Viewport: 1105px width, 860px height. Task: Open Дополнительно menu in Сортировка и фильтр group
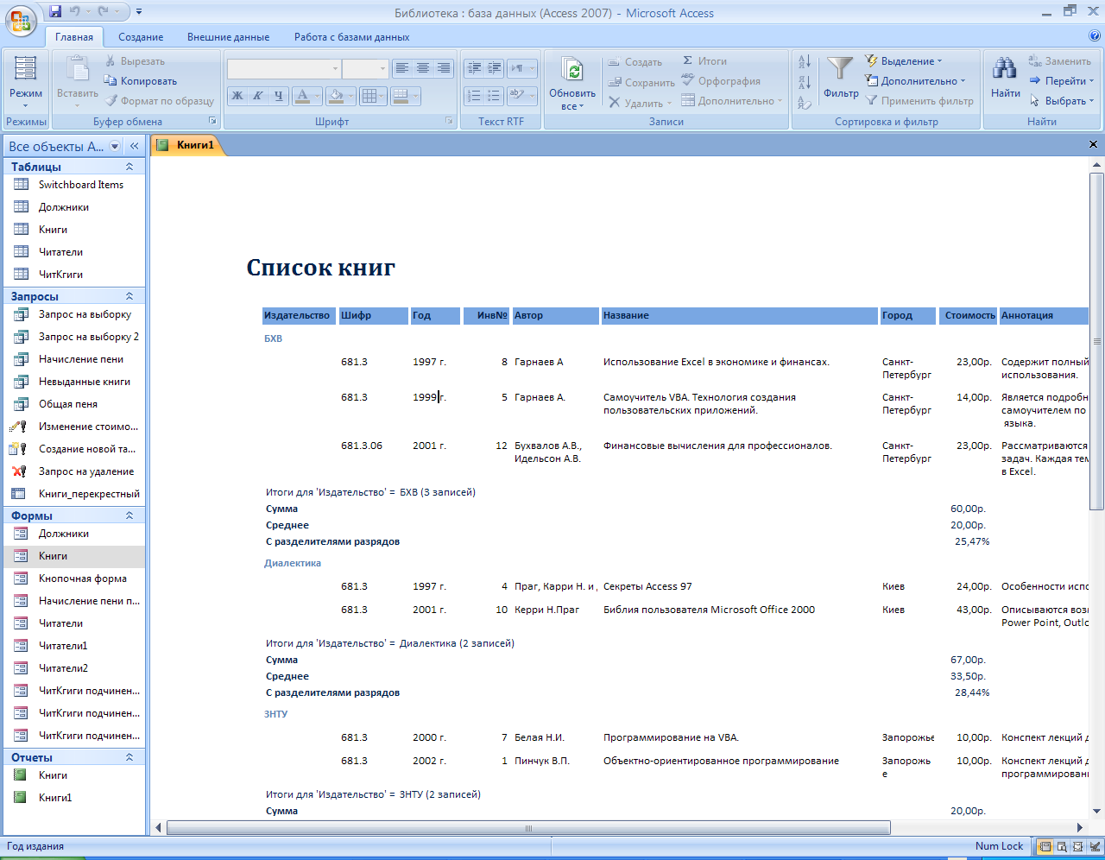[x=915, y=81]
